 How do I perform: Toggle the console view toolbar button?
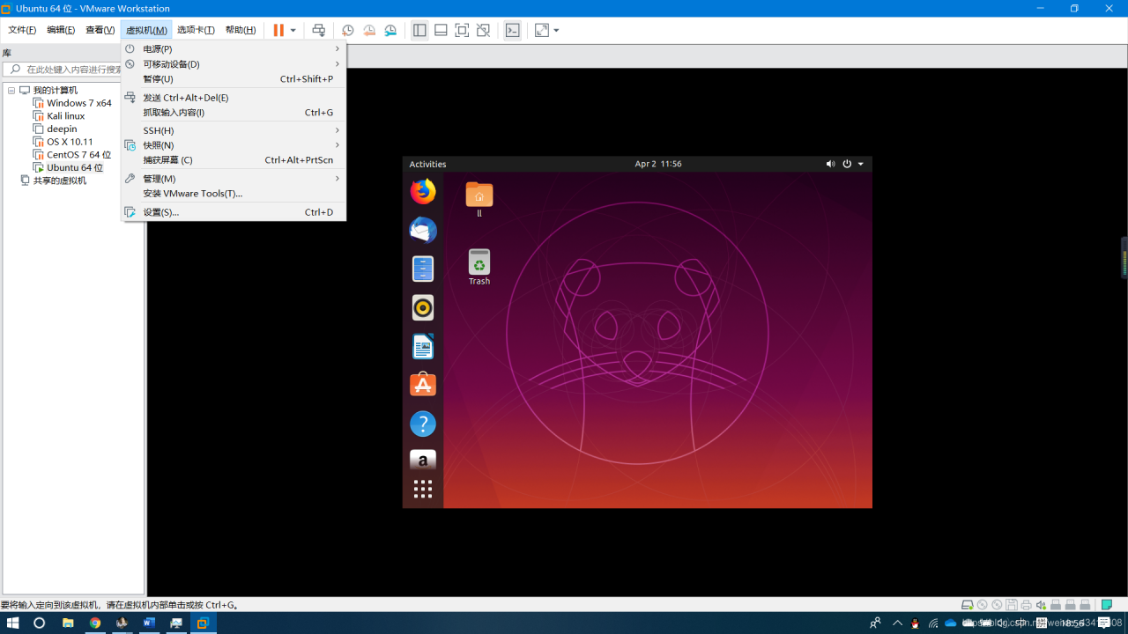tap(512, 30)
